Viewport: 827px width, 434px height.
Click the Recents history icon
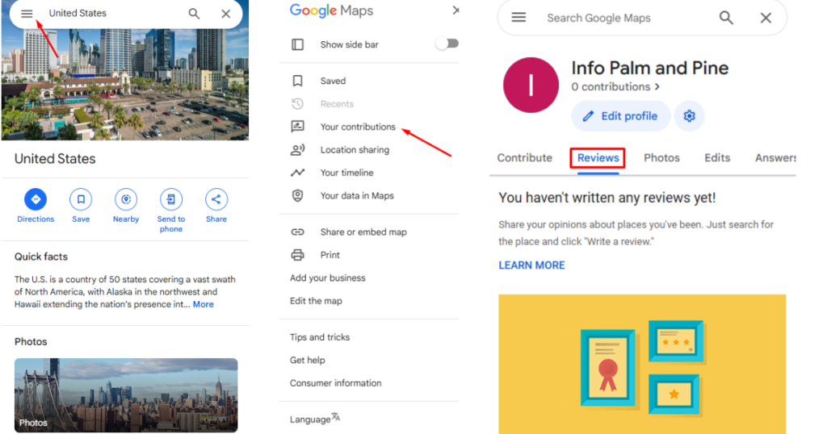[297, 104]
